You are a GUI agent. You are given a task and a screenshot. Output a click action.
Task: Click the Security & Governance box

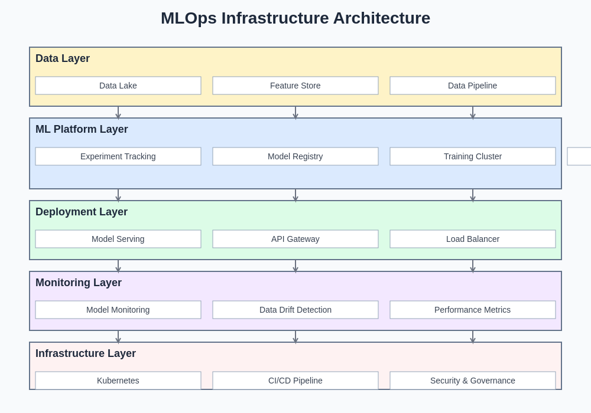point(473,381)
